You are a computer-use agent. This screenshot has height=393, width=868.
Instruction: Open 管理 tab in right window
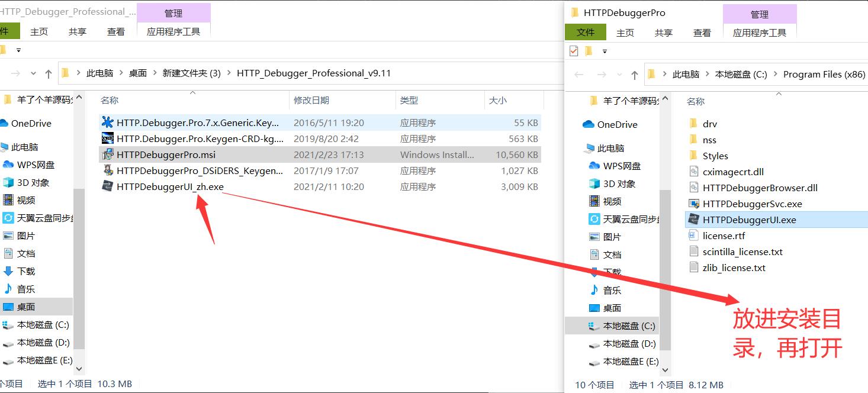(760, 14)
